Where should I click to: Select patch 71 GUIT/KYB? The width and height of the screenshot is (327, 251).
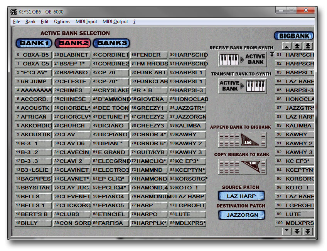coord(149,152)
